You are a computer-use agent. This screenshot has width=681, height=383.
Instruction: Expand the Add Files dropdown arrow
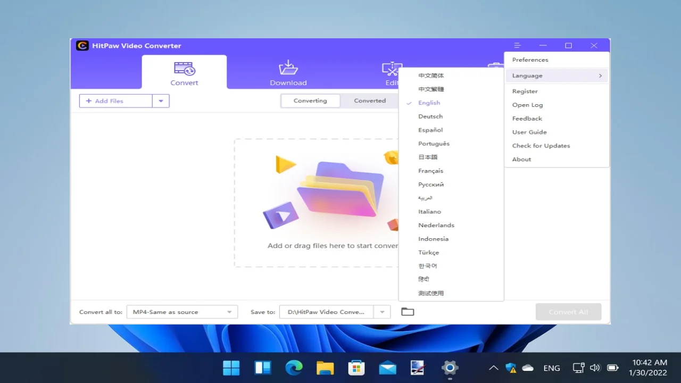(x=161, y=101)
